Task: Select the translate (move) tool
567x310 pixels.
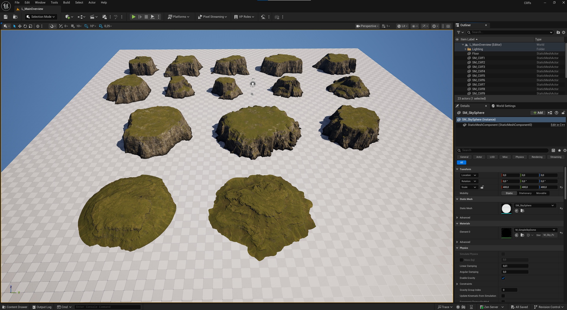Action: click(x=20, y=26)
